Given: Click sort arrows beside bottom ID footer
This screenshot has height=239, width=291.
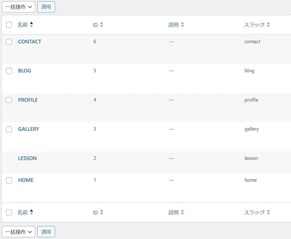Looking at the screenshot, I should tap(101, 212).
